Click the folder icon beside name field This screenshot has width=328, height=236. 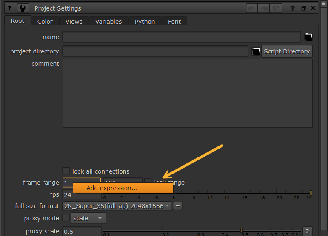pyautogui.click(x=308, y=37)
